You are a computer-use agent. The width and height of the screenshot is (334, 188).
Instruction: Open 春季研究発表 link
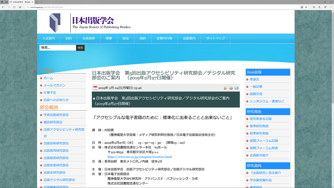coord(259,126)
